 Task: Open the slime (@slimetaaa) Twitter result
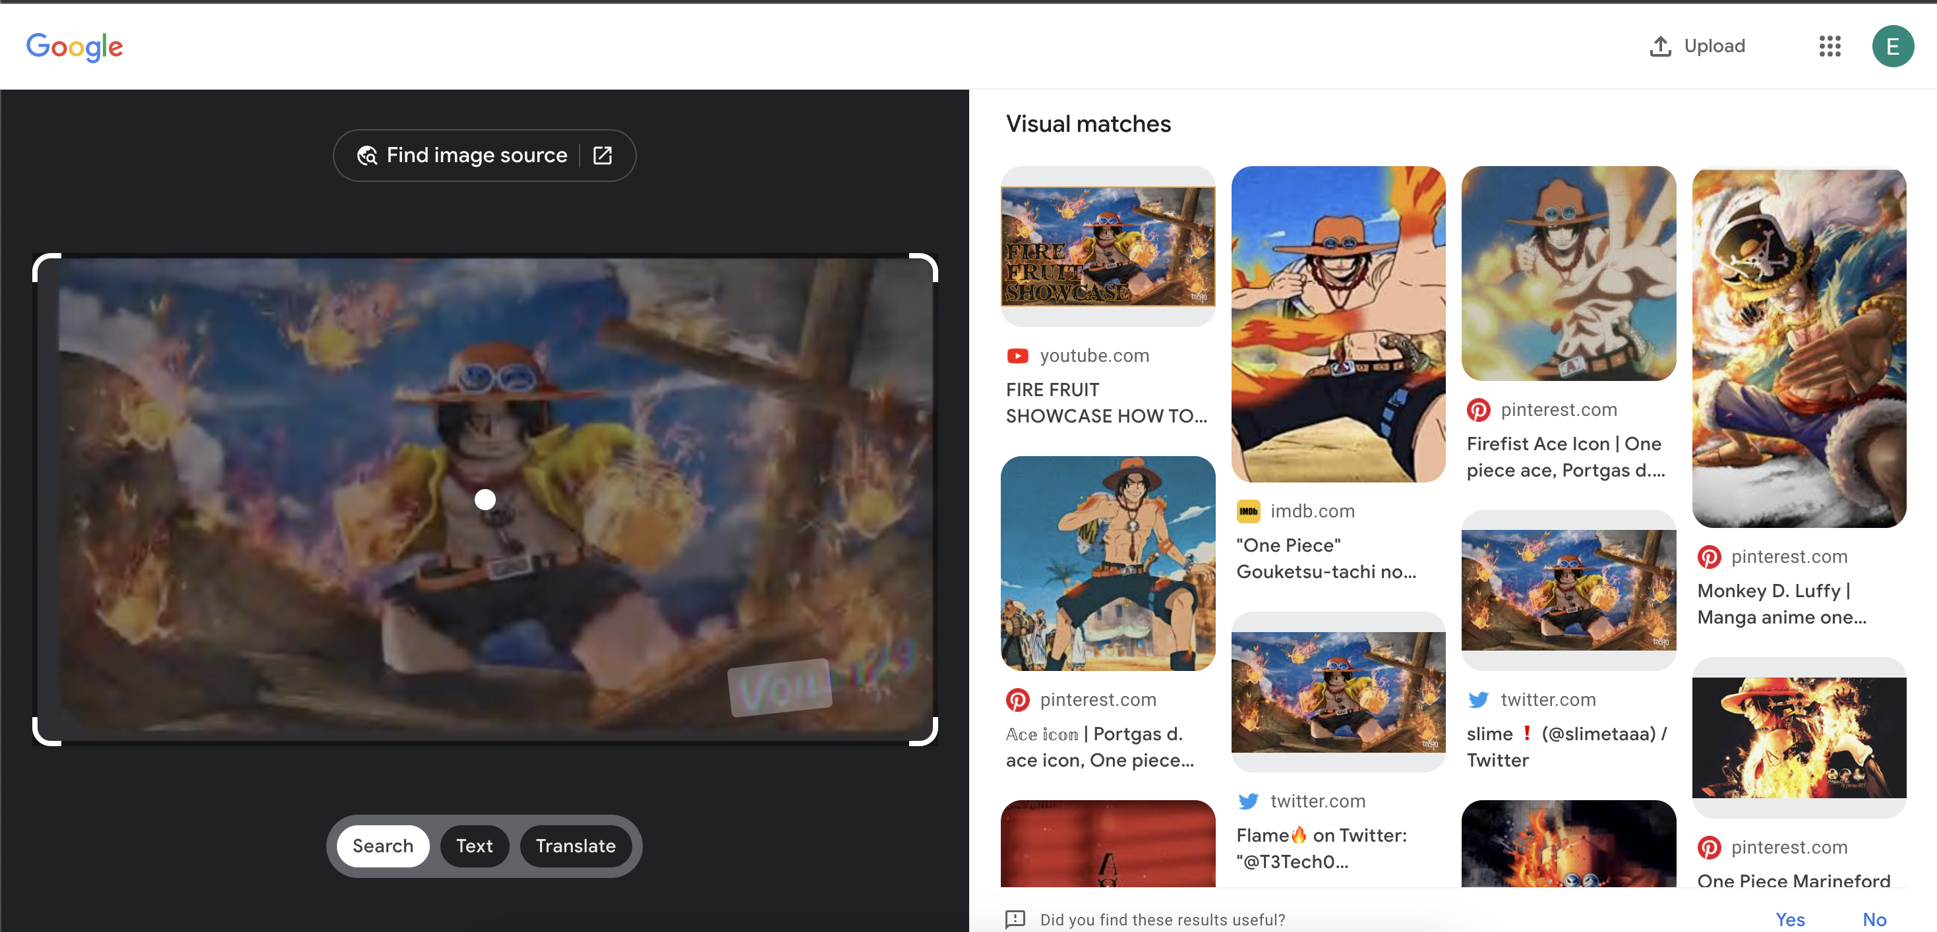1566,747
